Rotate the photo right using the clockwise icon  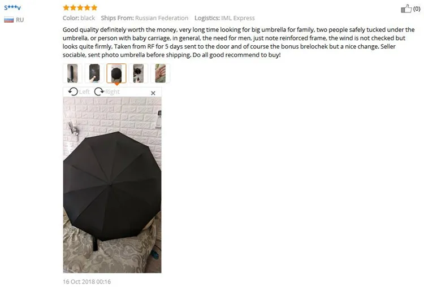pyautogui.click(x=99, y=92)
